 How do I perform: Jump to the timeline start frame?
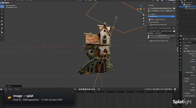79,89
